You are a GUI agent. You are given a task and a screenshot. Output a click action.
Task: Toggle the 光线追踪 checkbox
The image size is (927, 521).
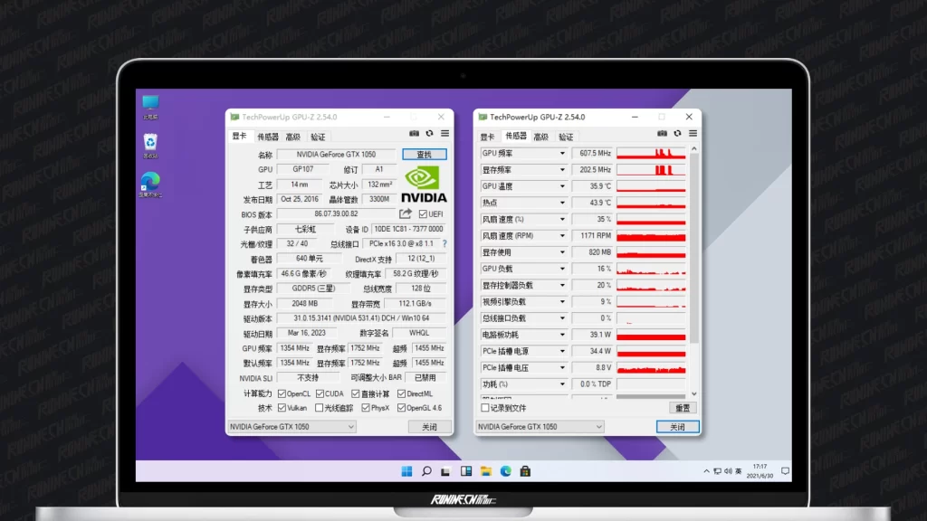[x=320, y=408]
